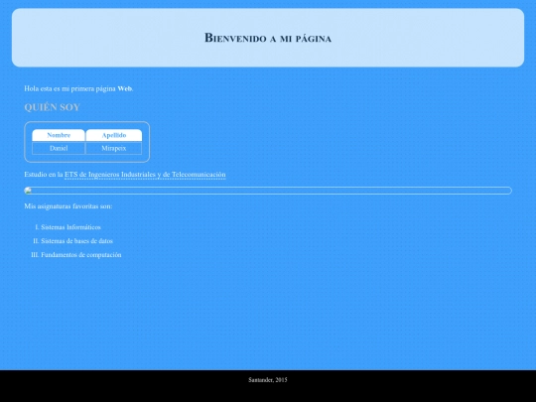This screenshot has width=536, height=402.
Task: Select the 'Daniel' table cell
Action: (59, 148)
